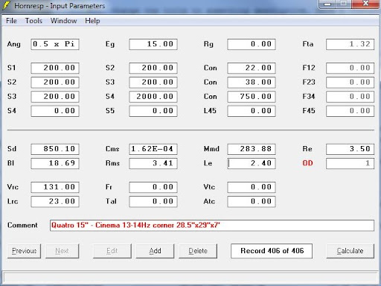Click the Tal input field
381x286 pixels.
(x=153, y=201)
